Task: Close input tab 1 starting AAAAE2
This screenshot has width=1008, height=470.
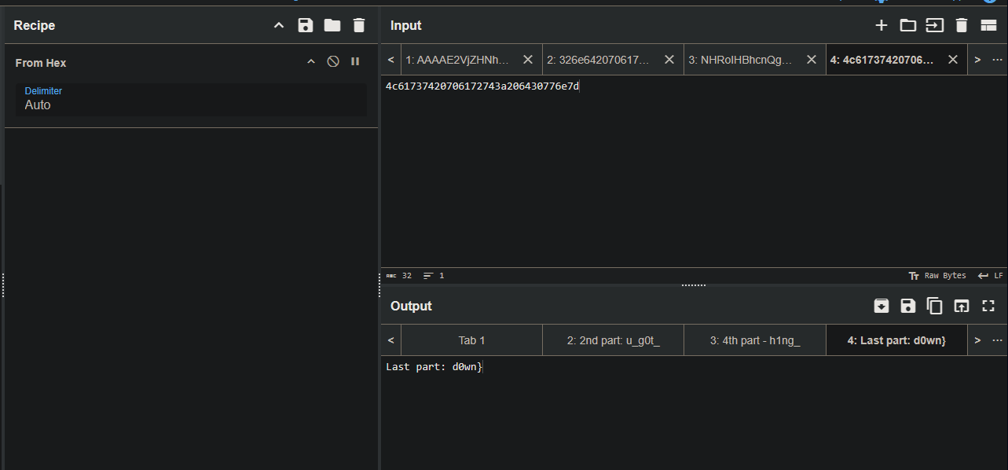Action: pyautogui.click(x=528, y=60)
